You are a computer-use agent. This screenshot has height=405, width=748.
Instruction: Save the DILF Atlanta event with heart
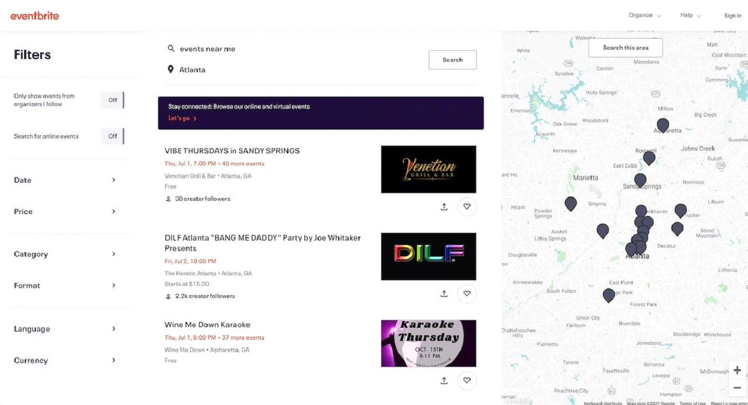click(467, 294)
